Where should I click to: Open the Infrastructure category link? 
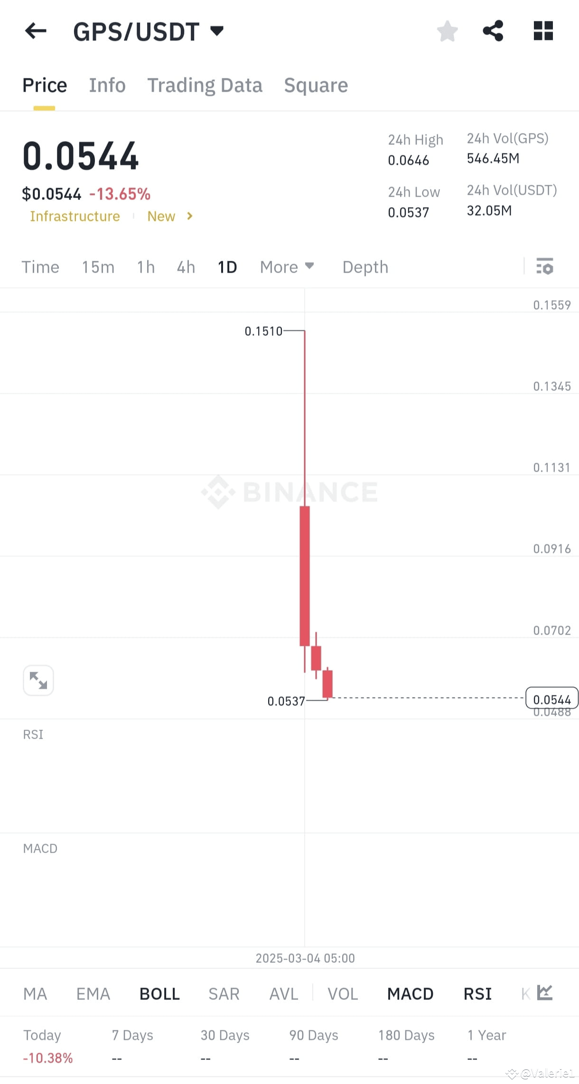74,216
